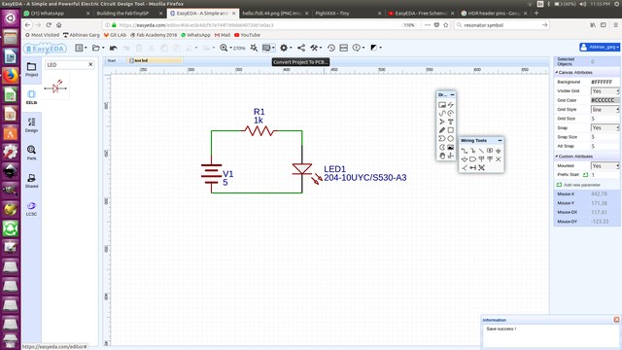Select the Net Port tool
Screen dimensions: 622x350
coord(473,159)
